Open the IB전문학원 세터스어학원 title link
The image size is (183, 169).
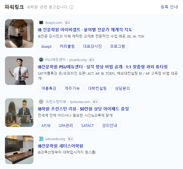pos(60,146)
